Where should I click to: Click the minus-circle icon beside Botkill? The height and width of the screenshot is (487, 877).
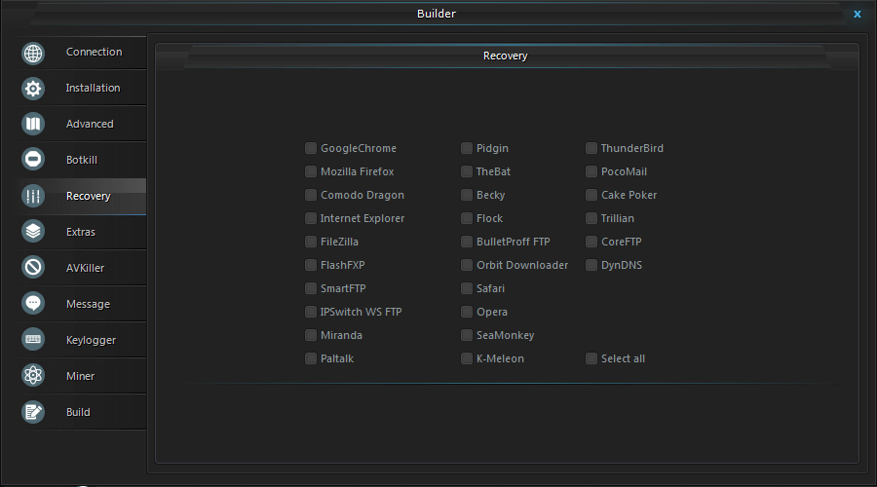click(x=33, y=159)
